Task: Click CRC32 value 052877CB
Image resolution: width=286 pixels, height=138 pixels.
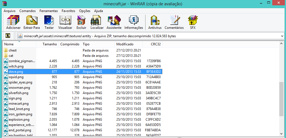Action: (x=154, y=104)
